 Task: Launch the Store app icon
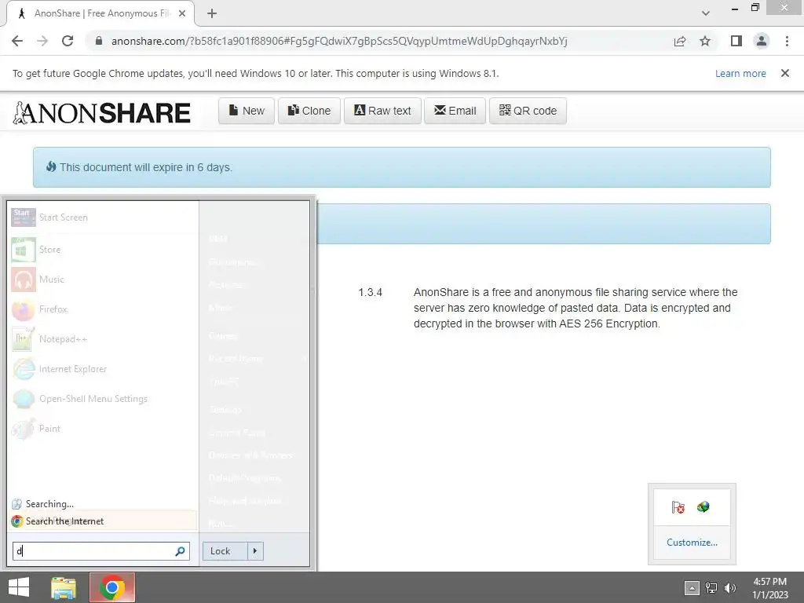point(24,250)
